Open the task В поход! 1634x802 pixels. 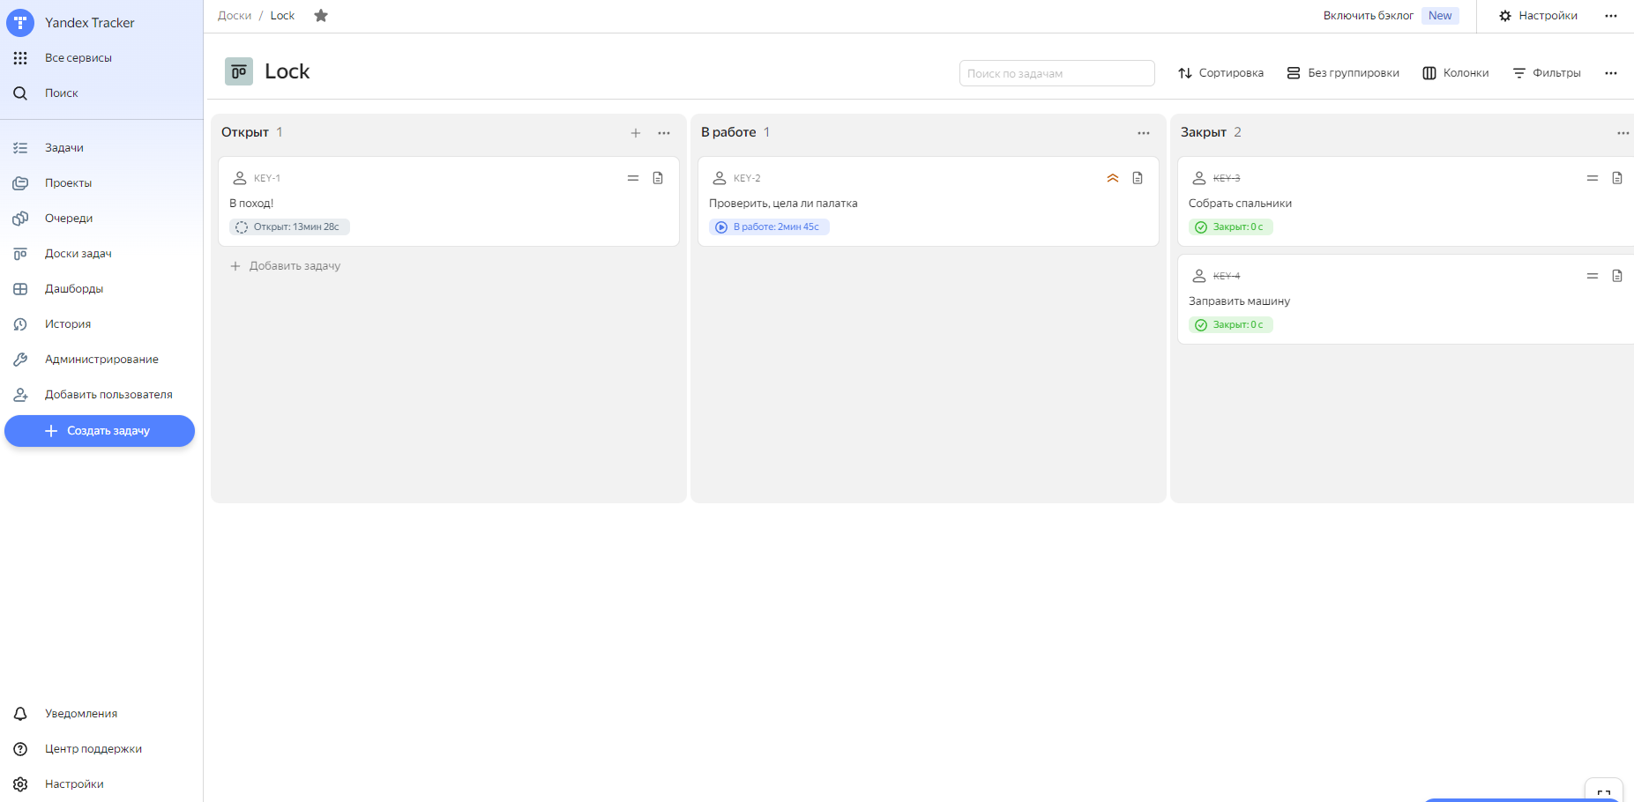pos(251,204)
